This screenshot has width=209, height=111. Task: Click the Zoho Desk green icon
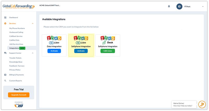click(104, 43)
